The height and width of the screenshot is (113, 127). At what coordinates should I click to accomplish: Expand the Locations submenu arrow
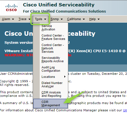(x=65, y=77)
